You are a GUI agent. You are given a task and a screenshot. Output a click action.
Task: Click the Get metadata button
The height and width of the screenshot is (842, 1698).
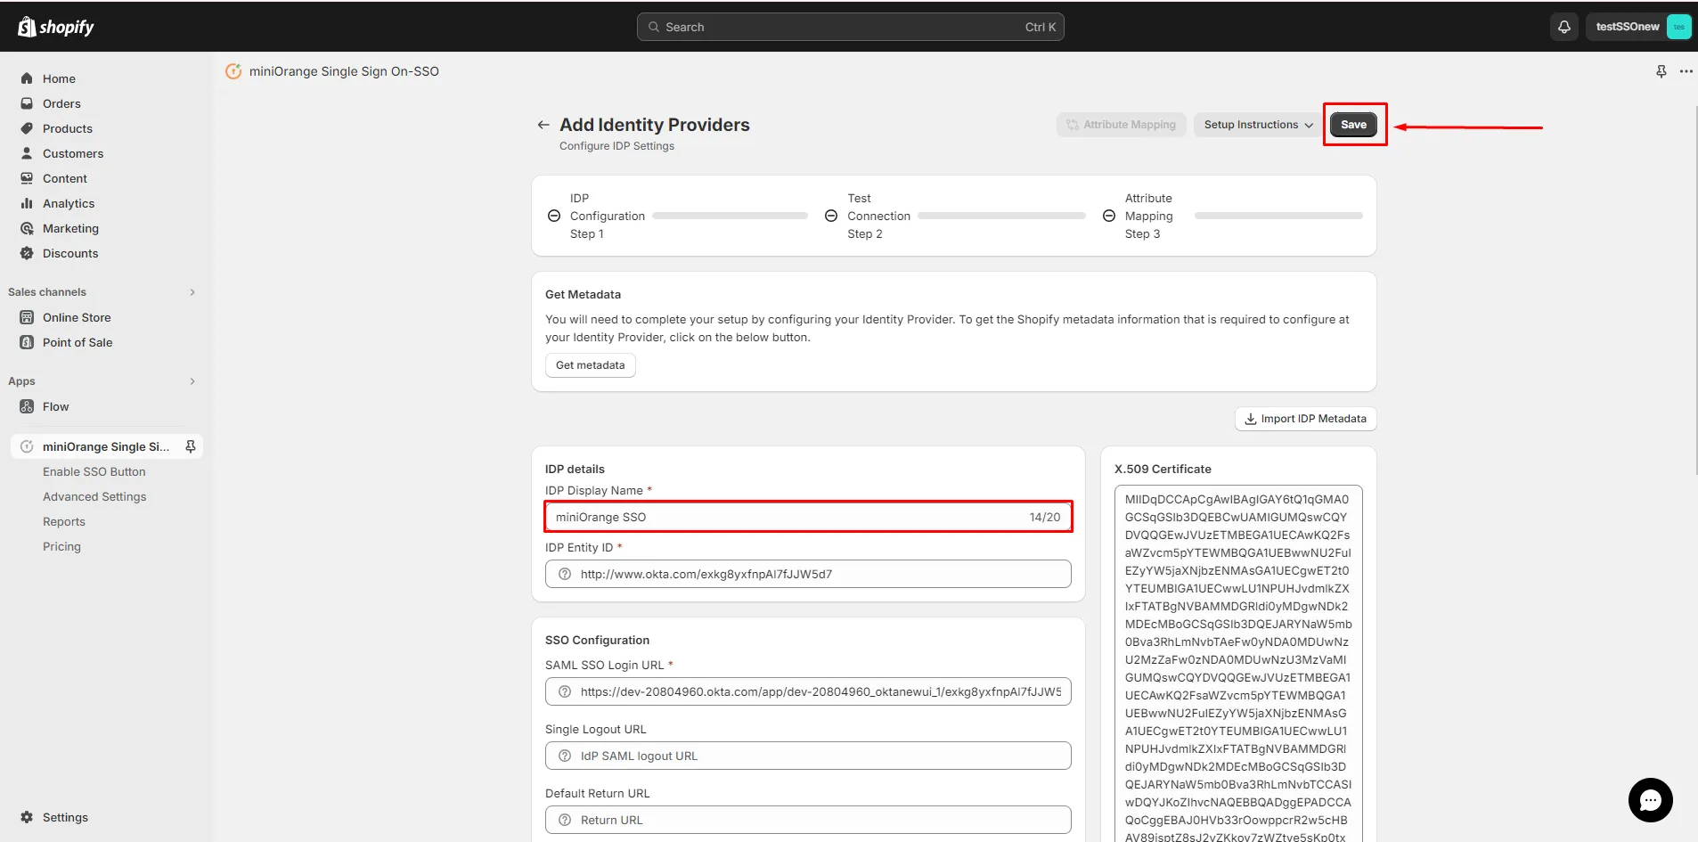point(590,365)
